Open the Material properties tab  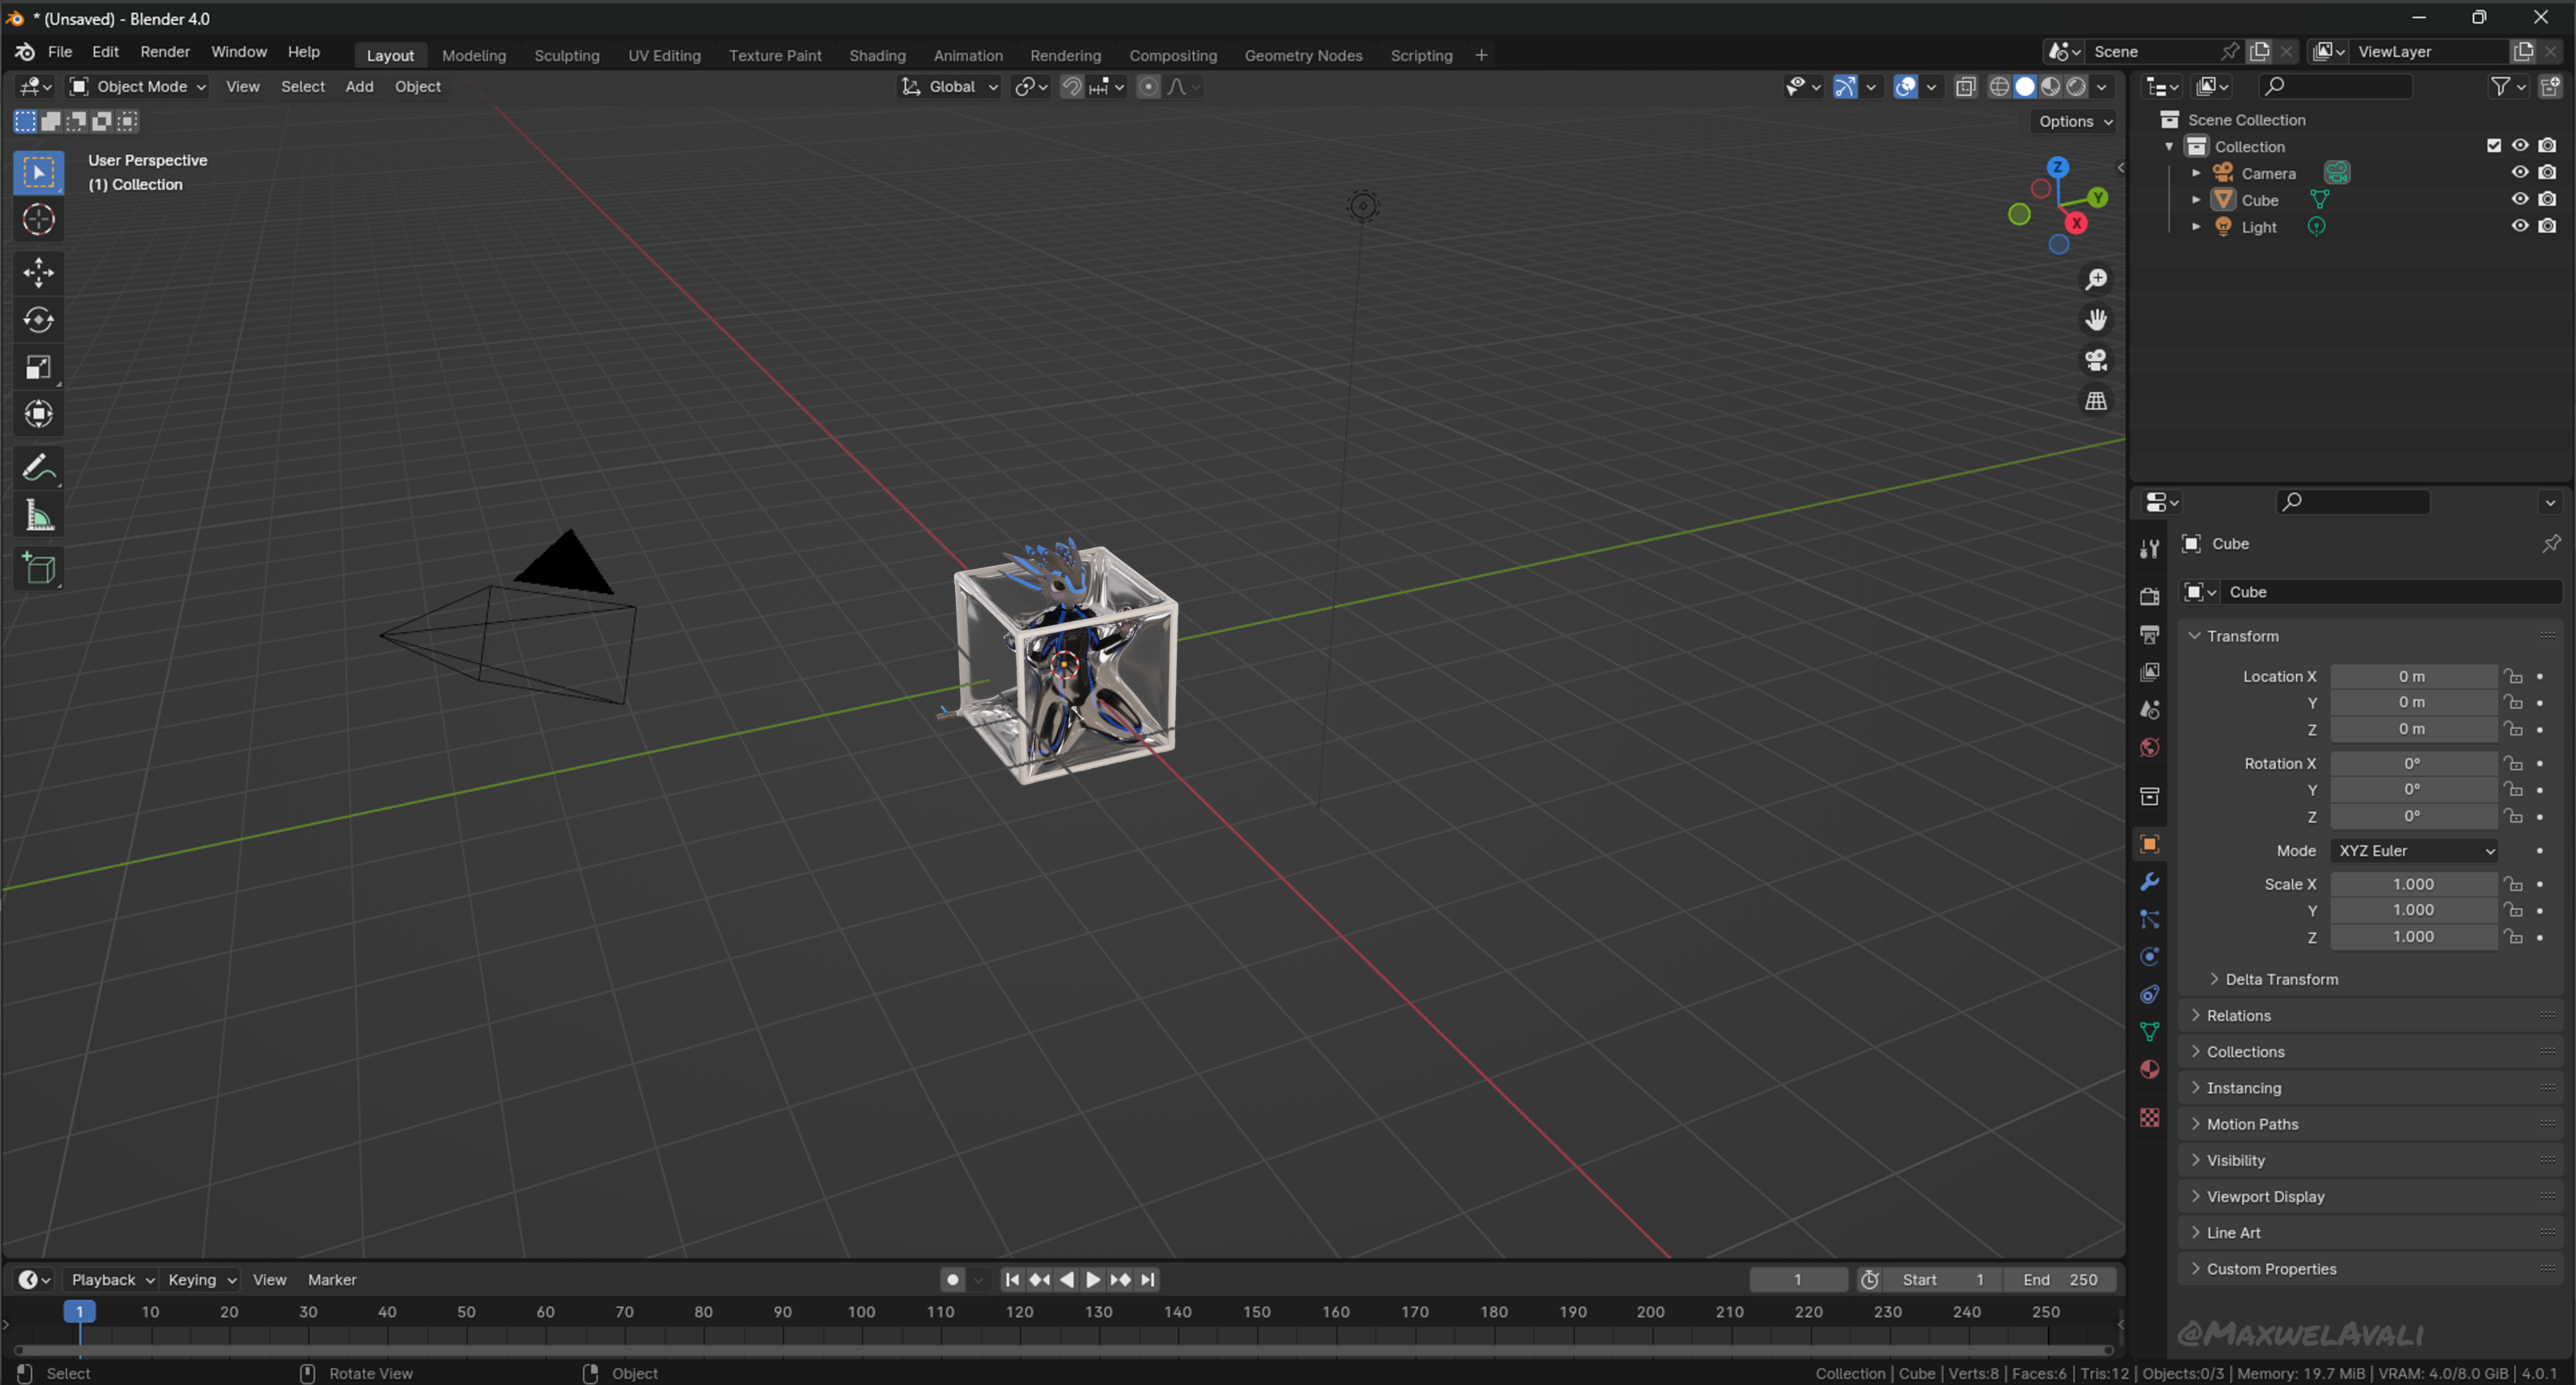point(2148,1070)
